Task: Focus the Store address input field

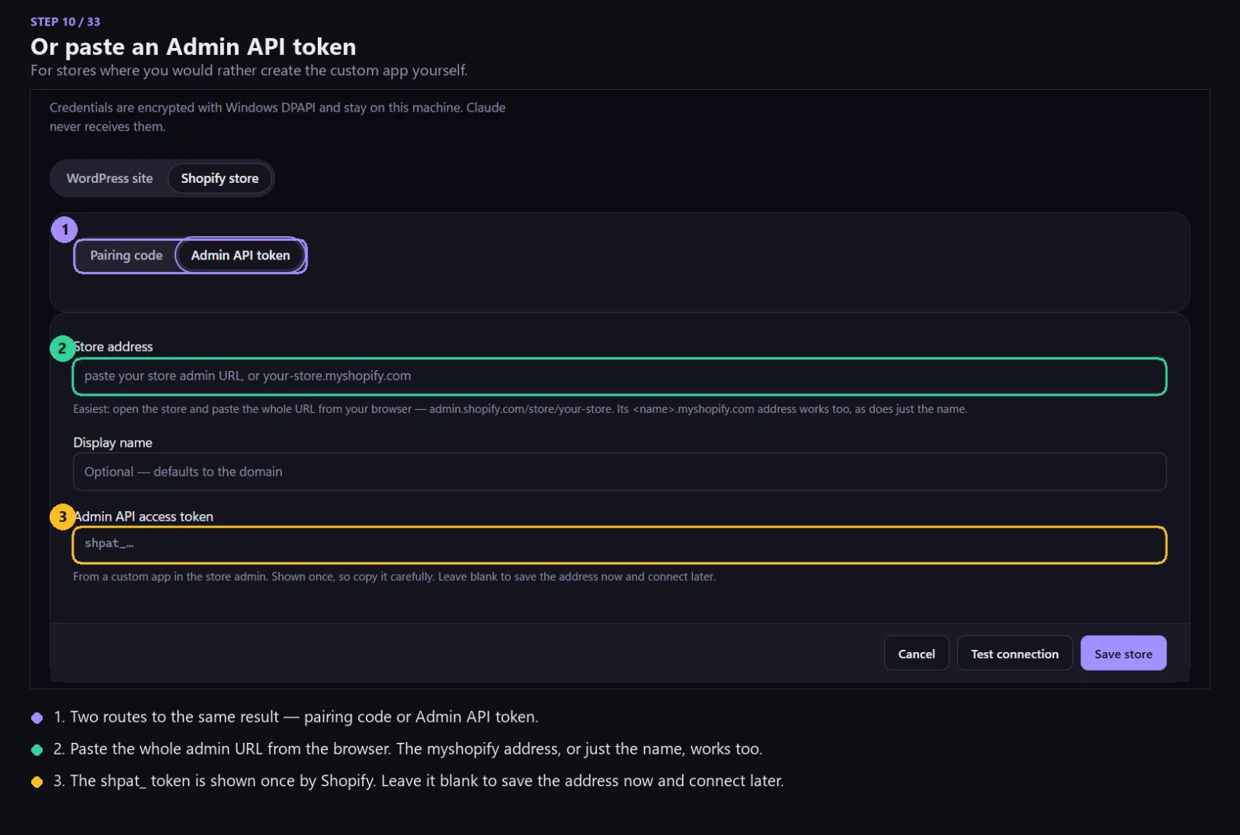Action: tap(619, 376)
